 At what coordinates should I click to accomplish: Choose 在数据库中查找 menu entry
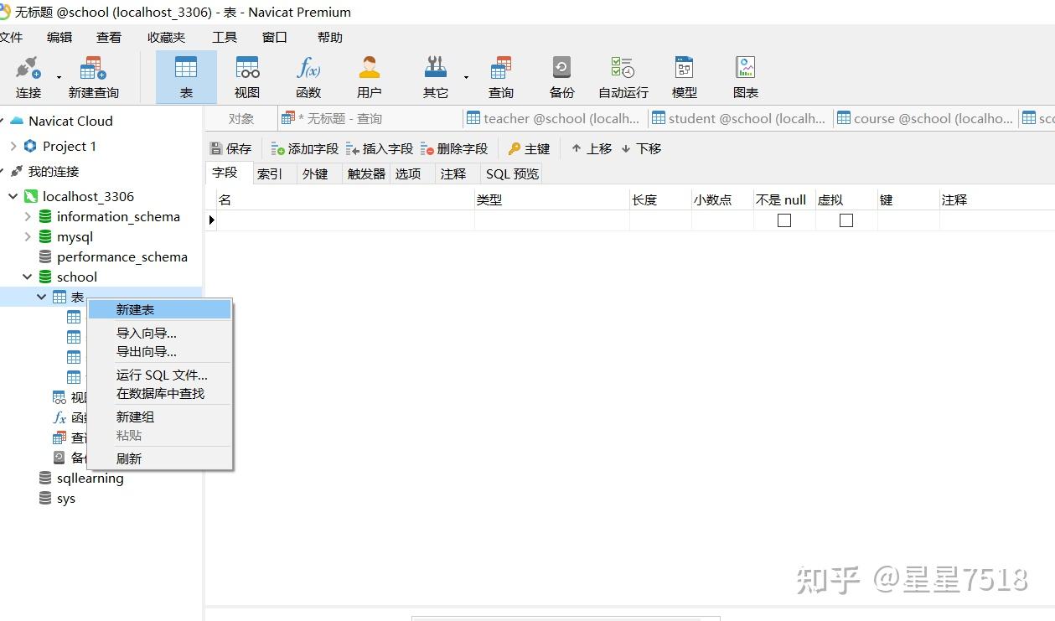click(159, 393)
